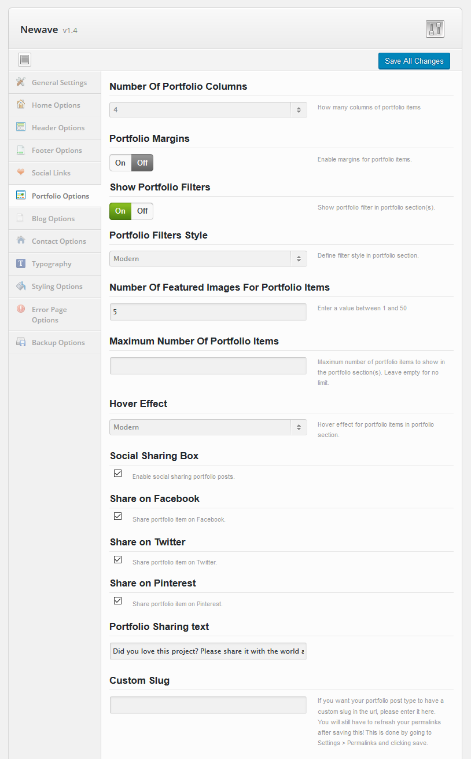Turn Portfolio Margins switch to On
Image resolution: width=471 pixels, height=759 pixels.
(120, 163)
